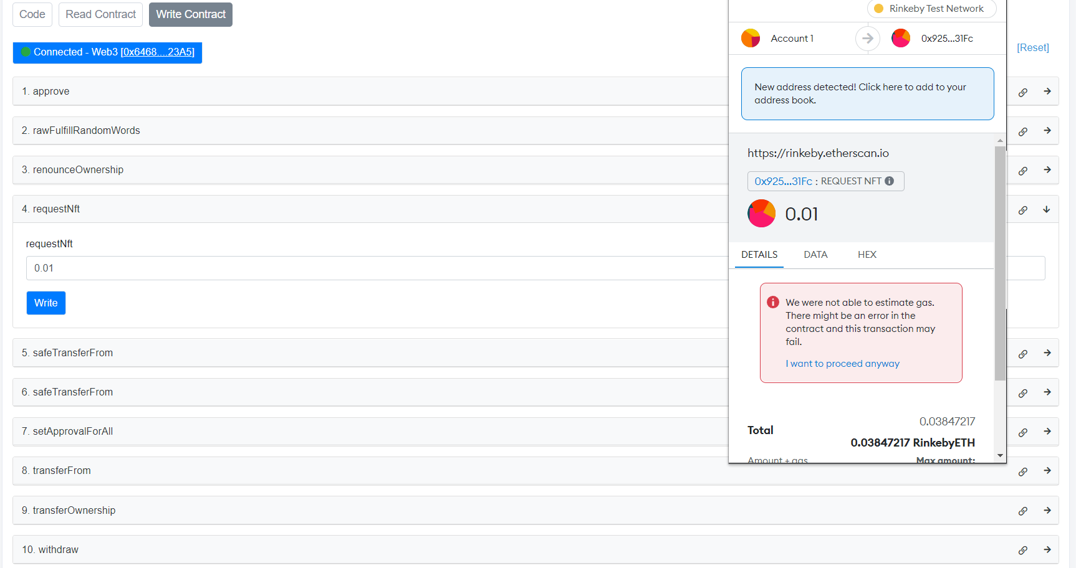Click the 0.01 amount in MetaMask

(x=802, y=214)
